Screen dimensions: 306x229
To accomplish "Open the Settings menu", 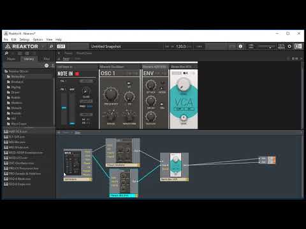I will pos(24,39).
